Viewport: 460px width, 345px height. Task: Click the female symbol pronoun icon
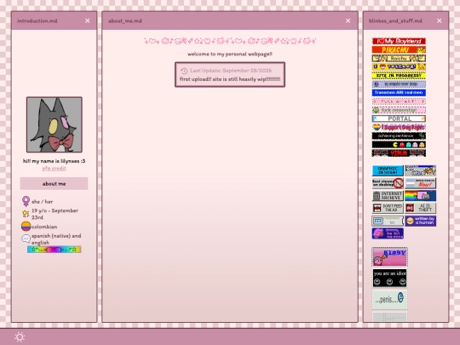(26, 201)
